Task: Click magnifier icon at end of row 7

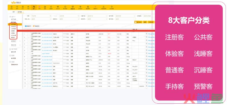Action: coord(146,54)
